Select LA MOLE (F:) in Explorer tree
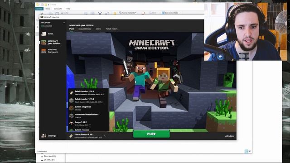290x163 pixels. tap(48, 160)
